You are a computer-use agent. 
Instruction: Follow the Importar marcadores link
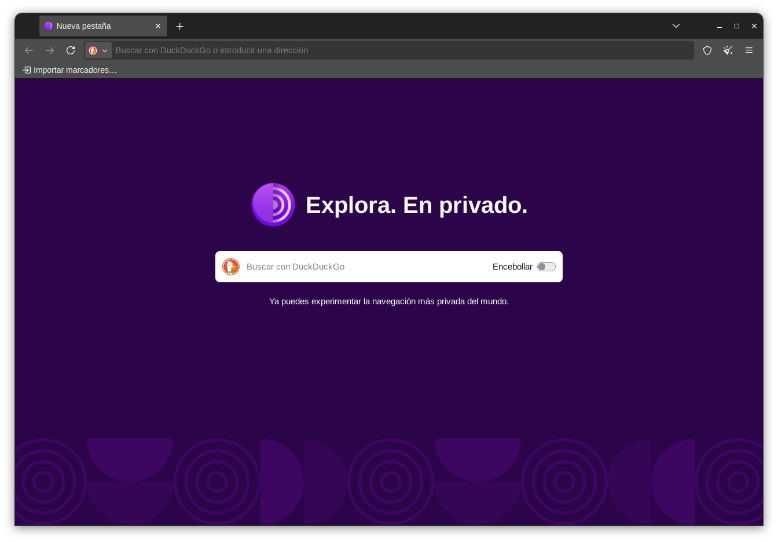coord(75,70)
